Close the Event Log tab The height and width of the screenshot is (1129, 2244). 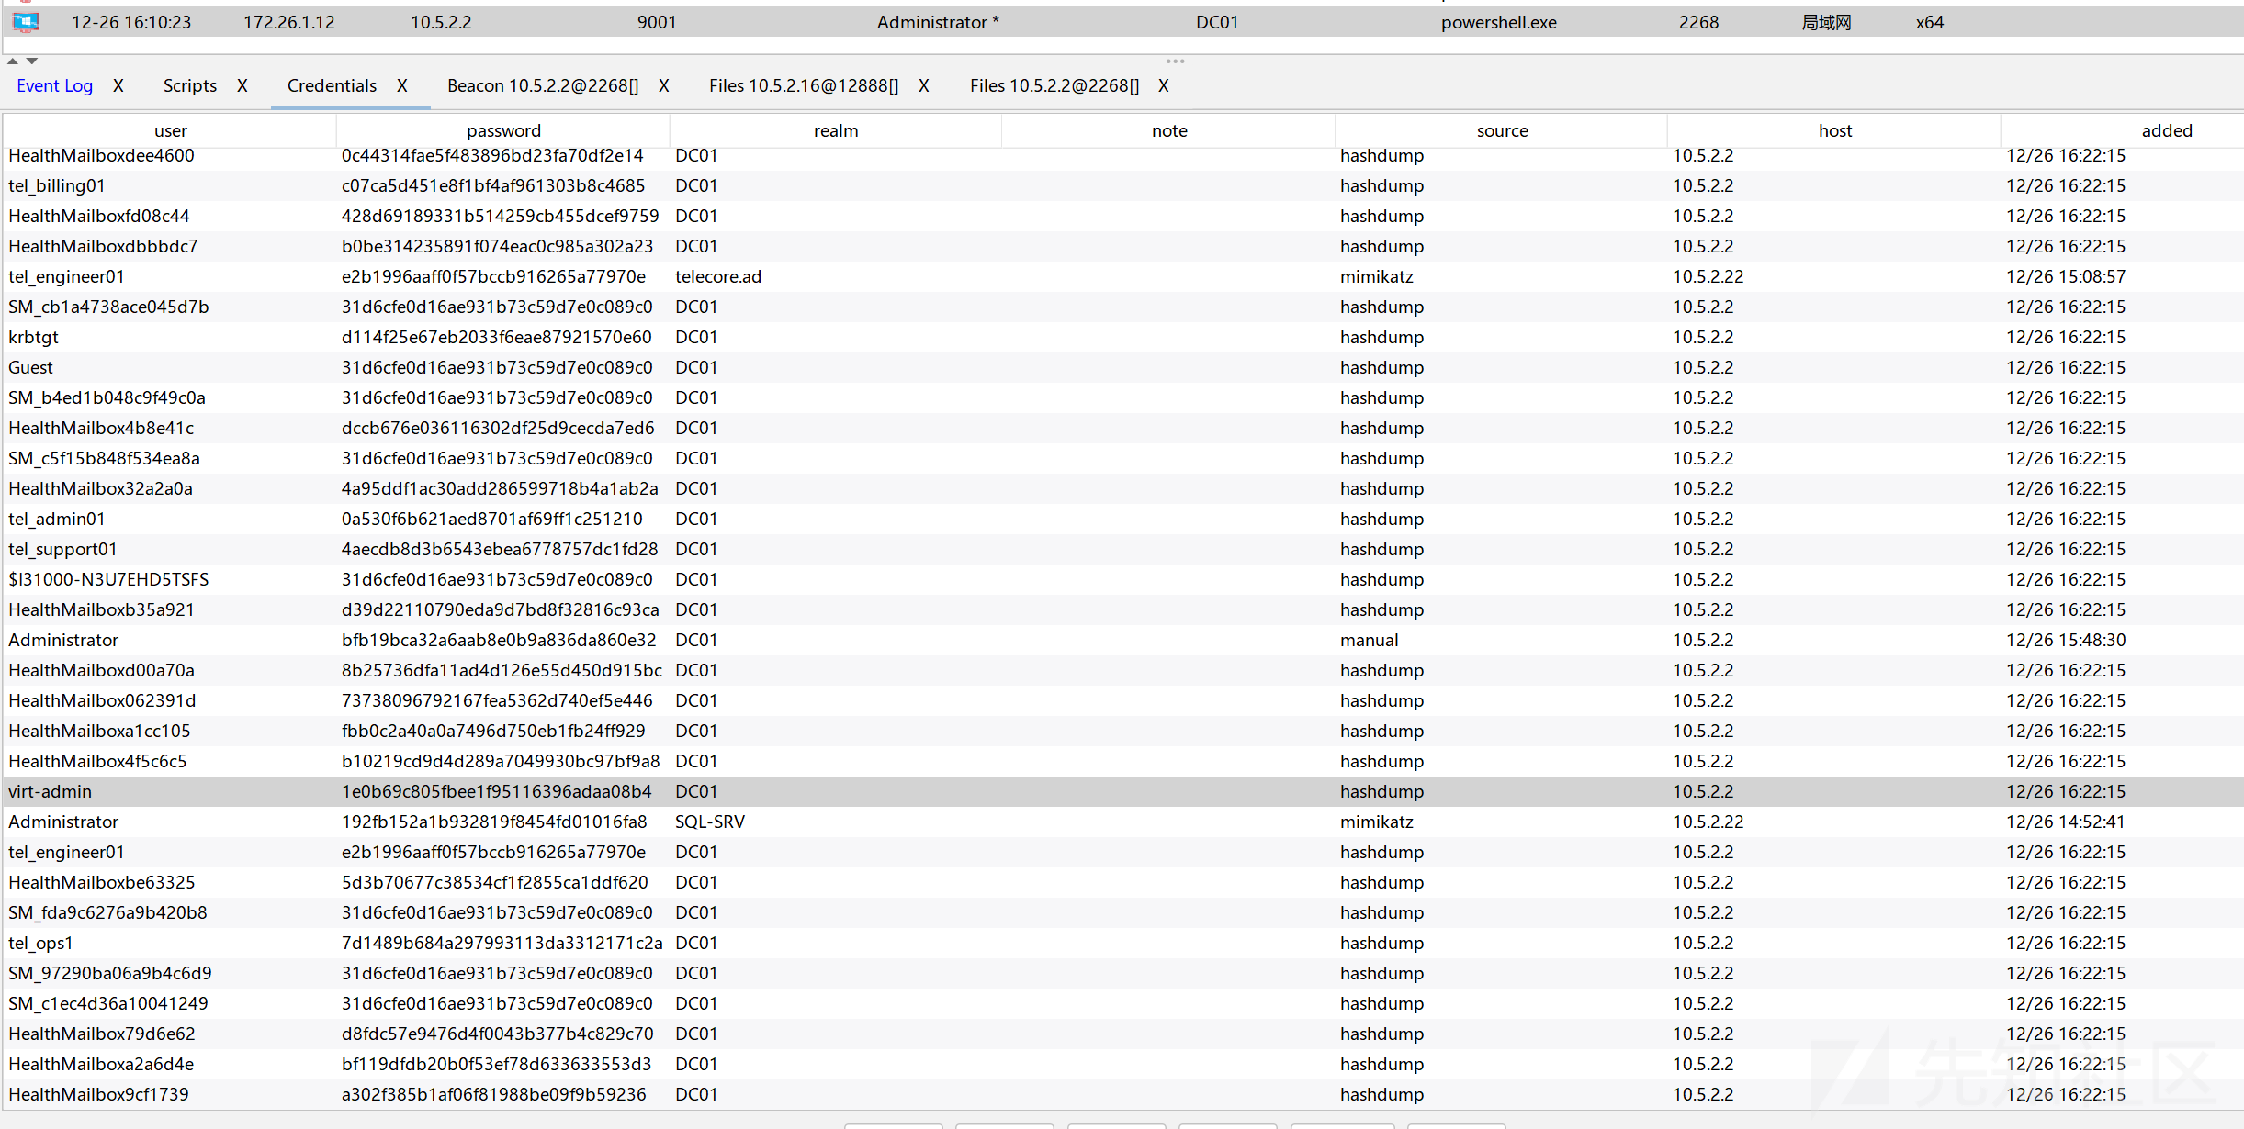pos(118,85)
